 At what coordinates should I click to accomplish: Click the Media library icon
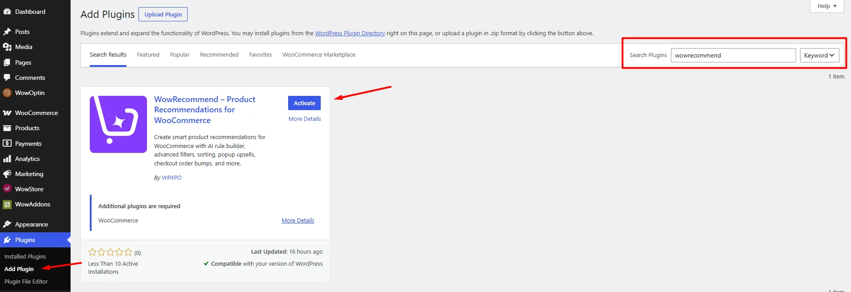tap(7, 47)
